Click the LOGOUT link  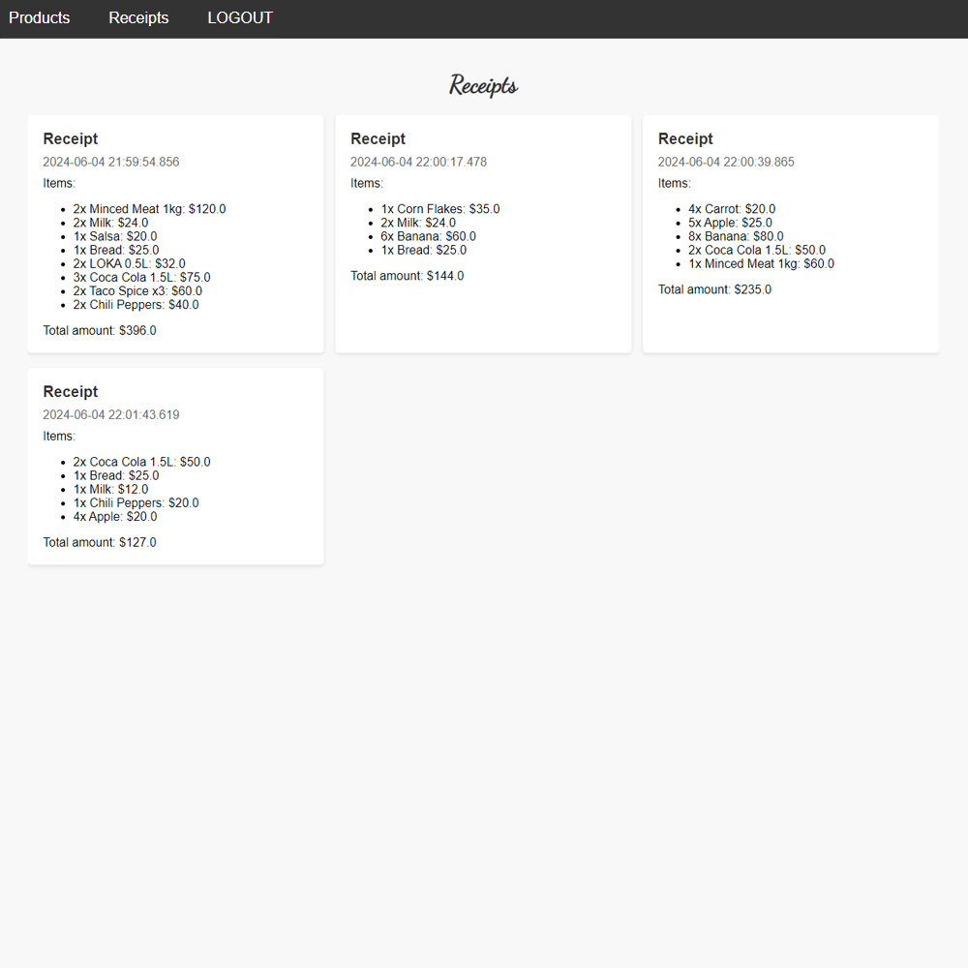click(x=240, y=18)
